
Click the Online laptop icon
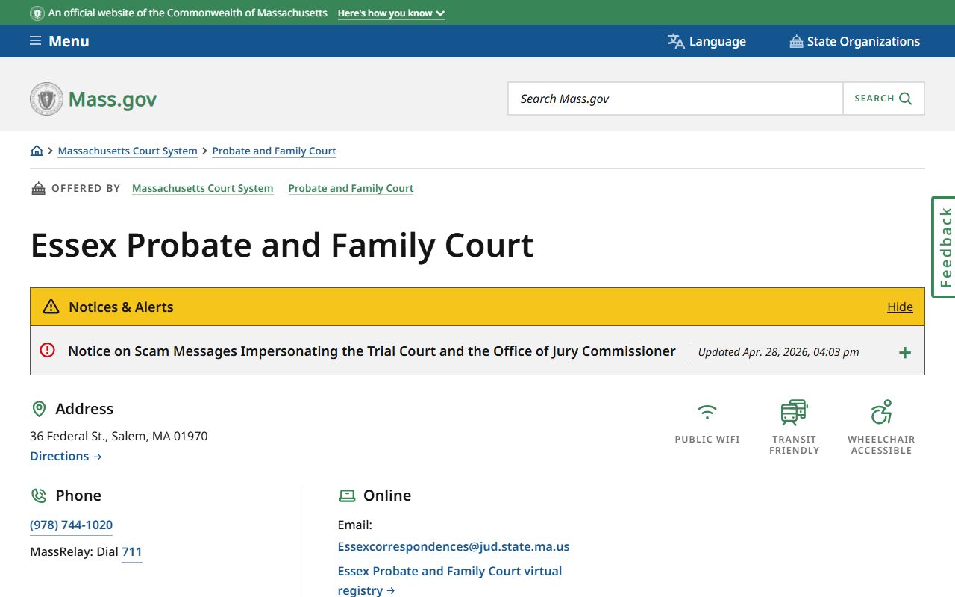click(347, 496)
